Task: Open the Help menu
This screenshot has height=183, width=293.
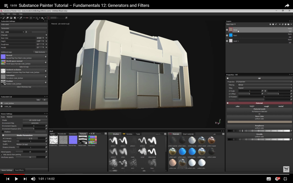Action: coord(21,14)
